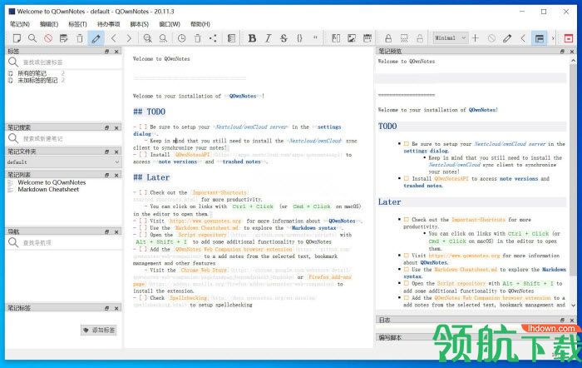Toggle the highlighted pencil edit-mode icon
Image resolution: width=582 pixels, height=368 pixels.
(x=96, y=38)
